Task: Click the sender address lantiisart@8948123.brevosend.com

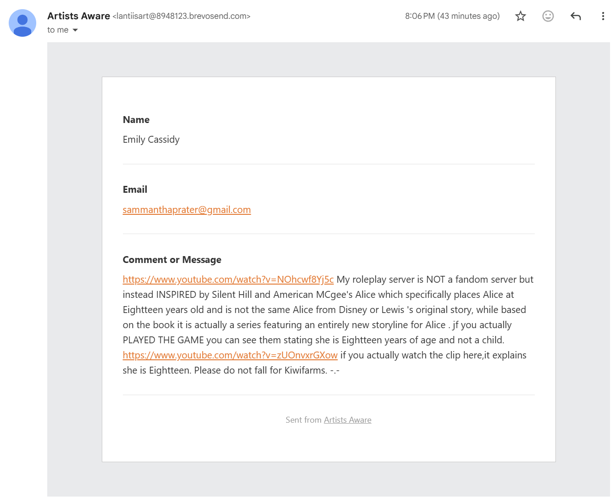Action: click(x=182, y=16)
